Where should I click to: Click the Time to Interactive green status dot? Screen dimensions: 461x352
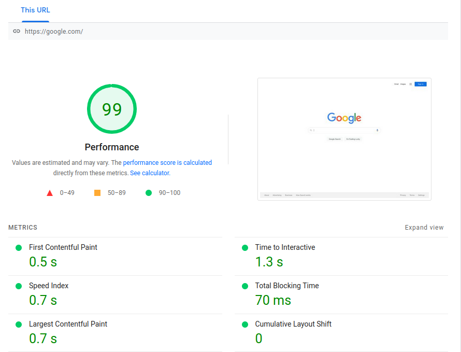[x=245, y=248]
